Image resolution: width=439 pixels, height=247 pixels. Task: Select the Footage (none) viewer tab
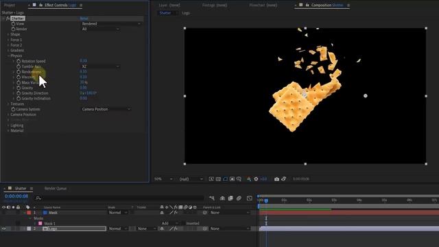(x=215, y=5)
